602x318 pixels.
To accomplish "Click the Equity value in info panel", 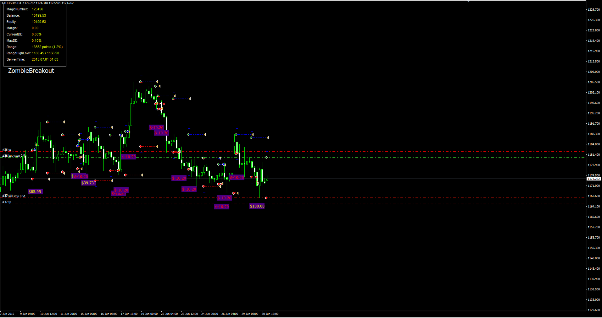I will (39, 22).
